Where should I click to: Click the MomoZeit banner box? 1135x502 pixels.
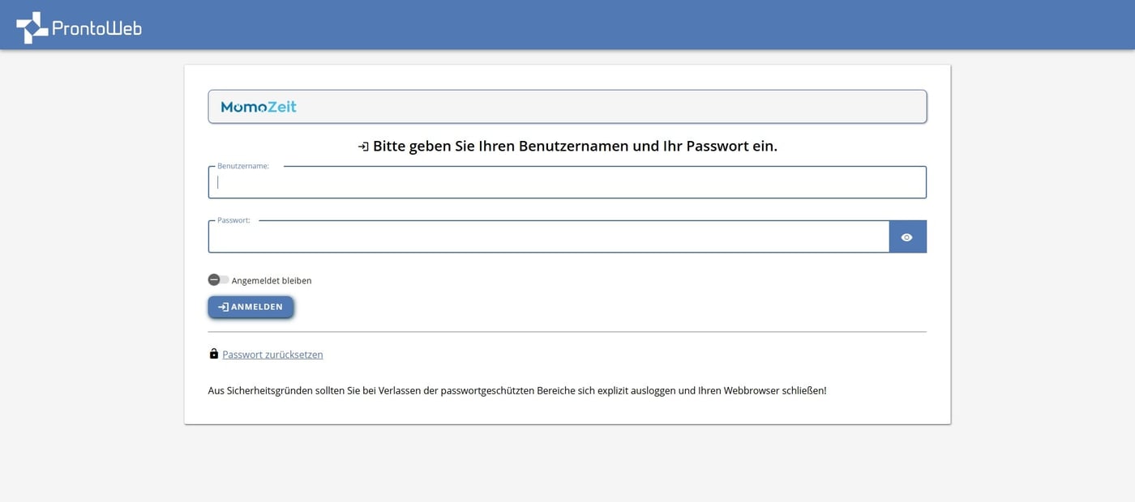pyautogui.click(x=608, y=107)
